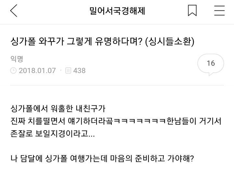This screenshot has height=176, width=234.
Task: Go back using the left arrow icon
Action: (14, 11)
